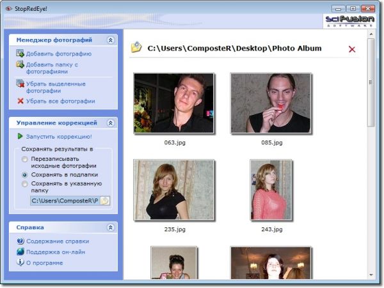Collapse the Управление коррекцией panel

click(x=110, y=123)
